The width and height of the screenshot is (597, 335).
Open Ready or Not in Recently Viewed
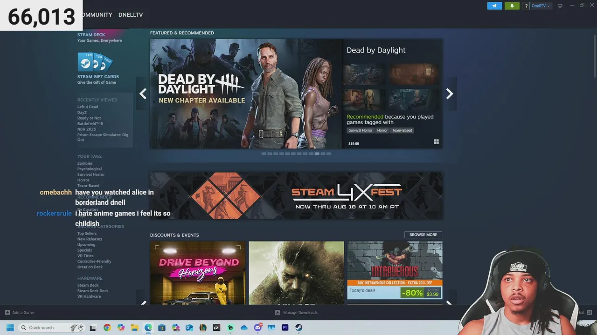[89, 118]
